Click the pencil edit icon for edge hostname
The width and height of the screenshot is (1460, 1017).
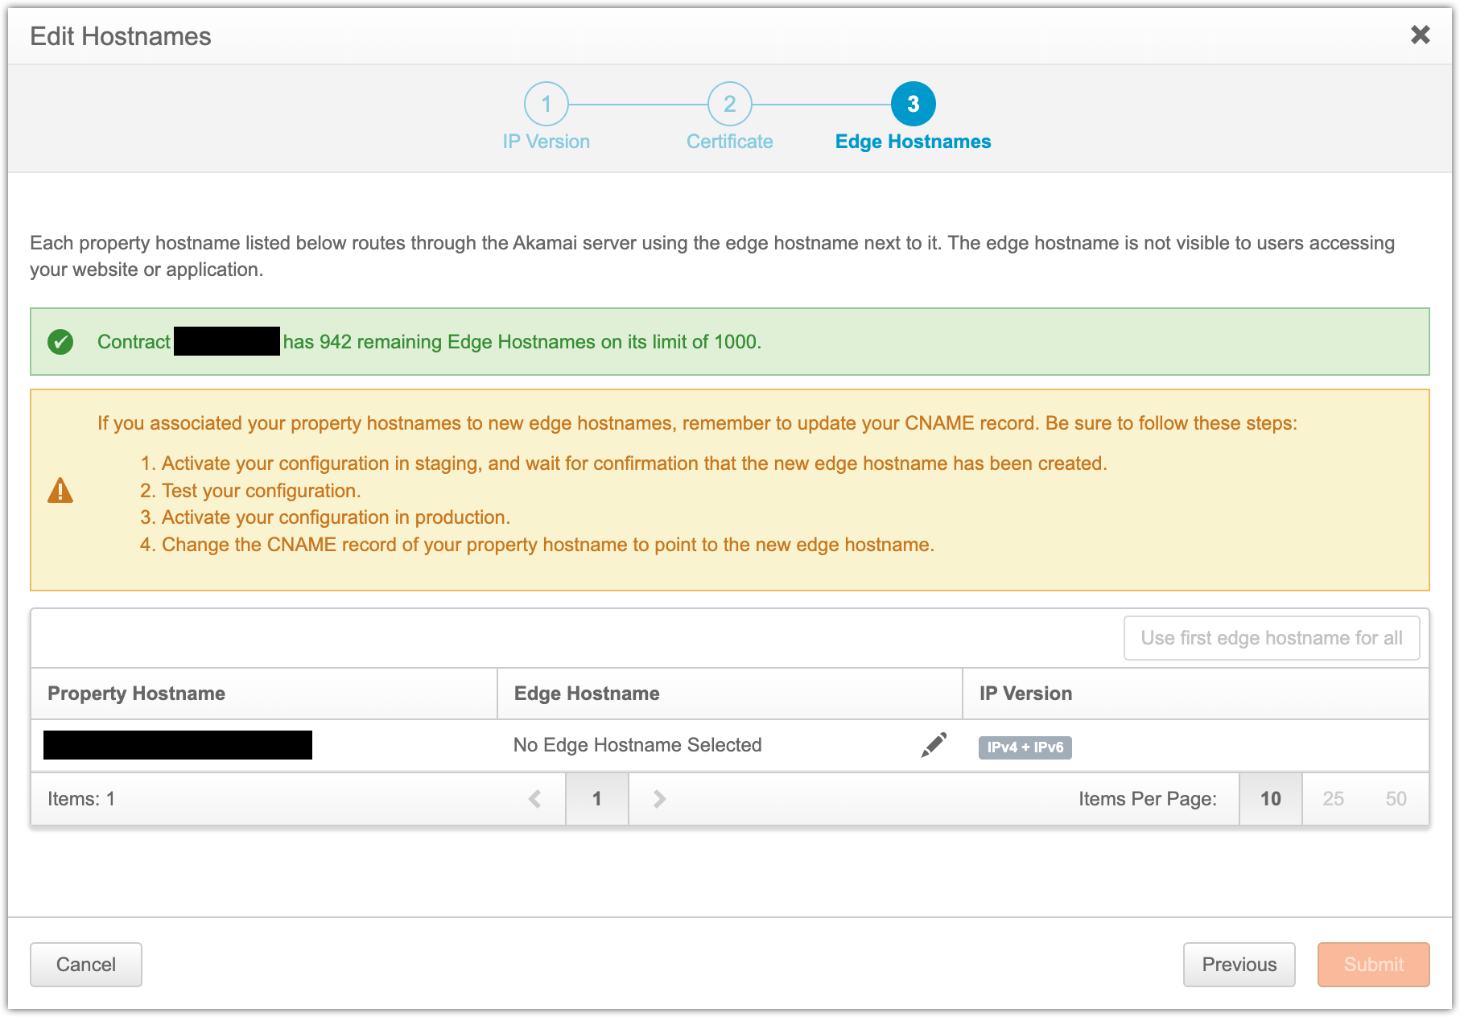pos(934,745)
